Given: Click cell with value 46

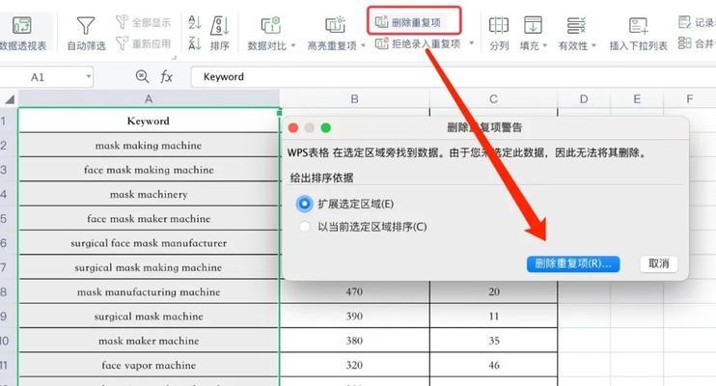Looking at the screenshot, I should (x=494, y=365).
